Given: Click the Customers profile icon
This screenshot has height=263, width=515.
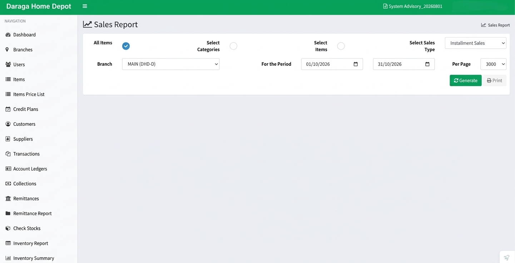Looking at the screenshot, I should coord(8,124).
